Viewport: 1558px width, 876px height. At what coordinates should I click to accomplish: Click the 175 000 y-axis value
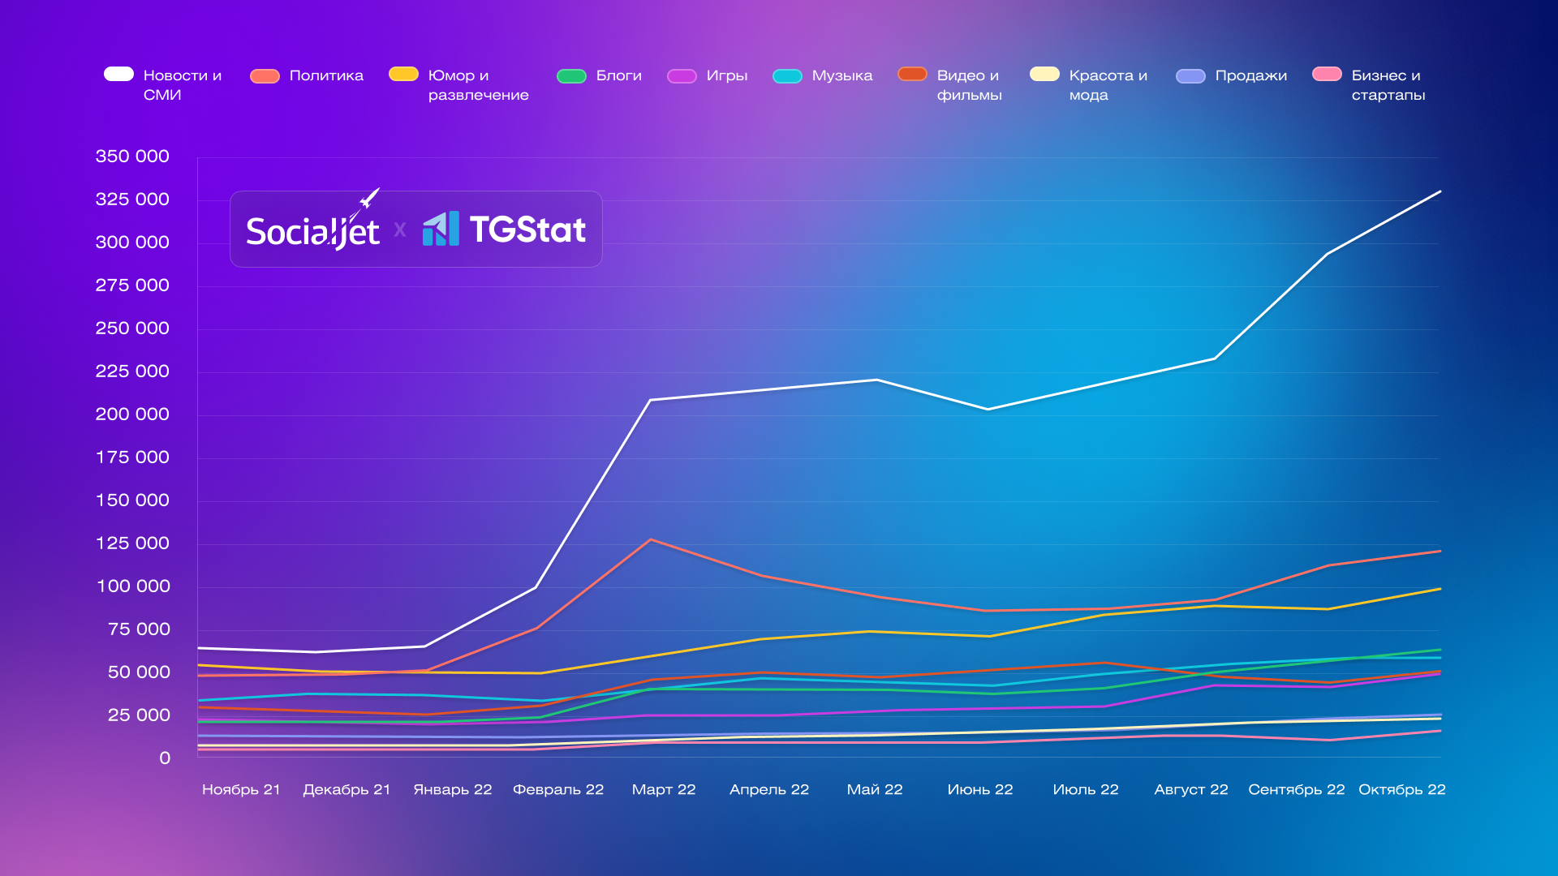click(x=132, y=457)
